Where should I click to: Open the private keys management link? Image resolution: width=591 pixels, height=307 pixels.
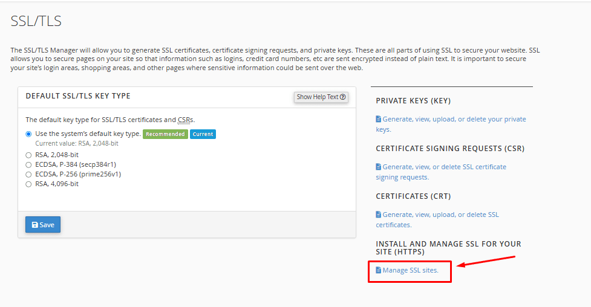(451, 124)
